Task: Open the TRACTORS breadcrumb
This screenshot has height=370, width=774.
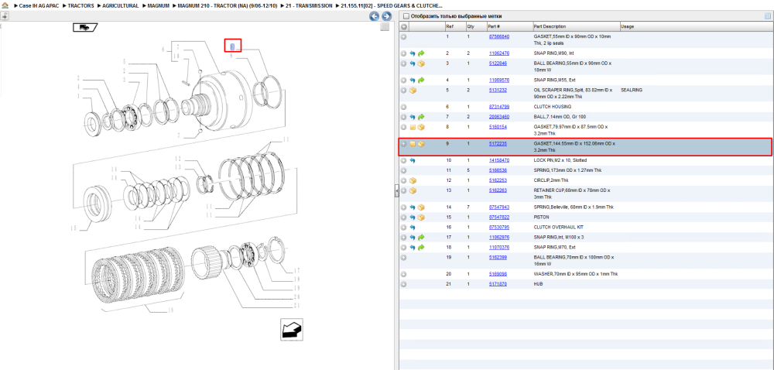Action: pos(80,5)
